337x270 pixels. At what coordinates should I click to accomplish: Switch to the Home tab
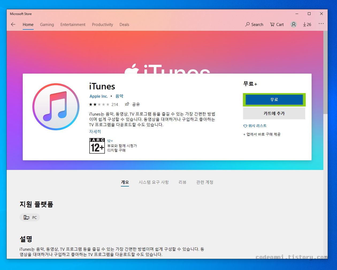[x=28, y=25]
